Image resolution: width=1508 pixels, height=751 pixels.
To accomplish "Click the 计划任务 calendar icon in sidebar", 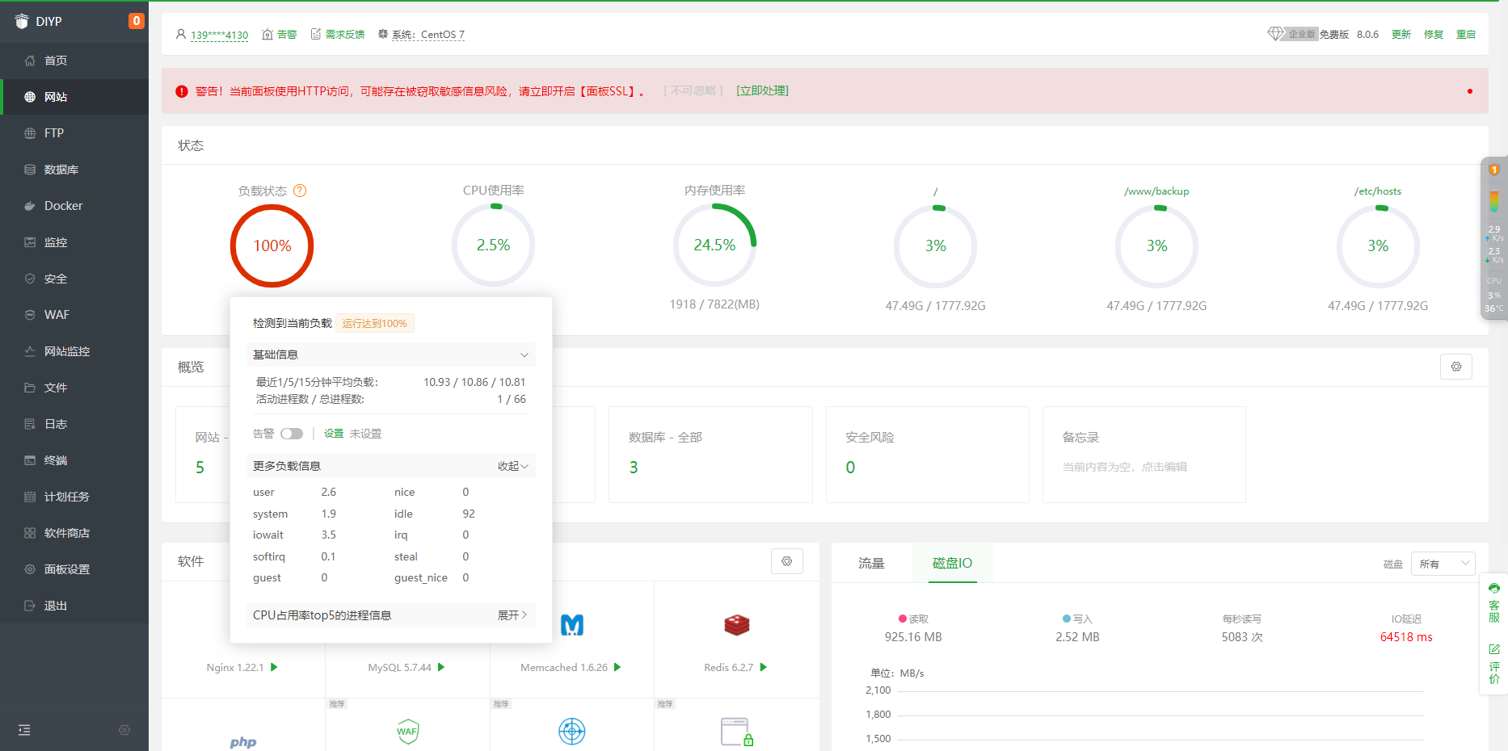I will tap(30, 497).
